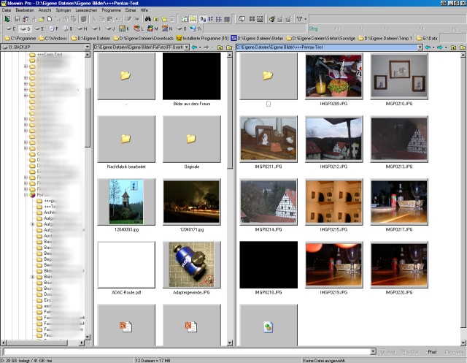Click the speech bubble comment icon
The width and height of the screenshot is (467, 363).
click(242, 19)
